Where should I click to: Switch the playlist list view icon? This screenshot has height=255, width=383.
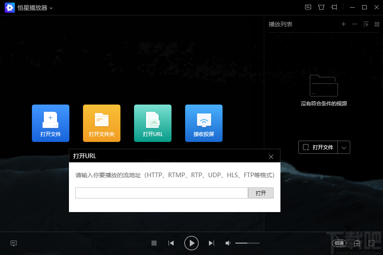(x=377, y=24)
